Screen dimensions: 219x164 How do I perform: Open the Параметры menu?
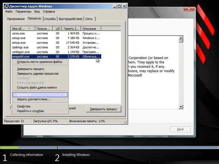(23, 11)
